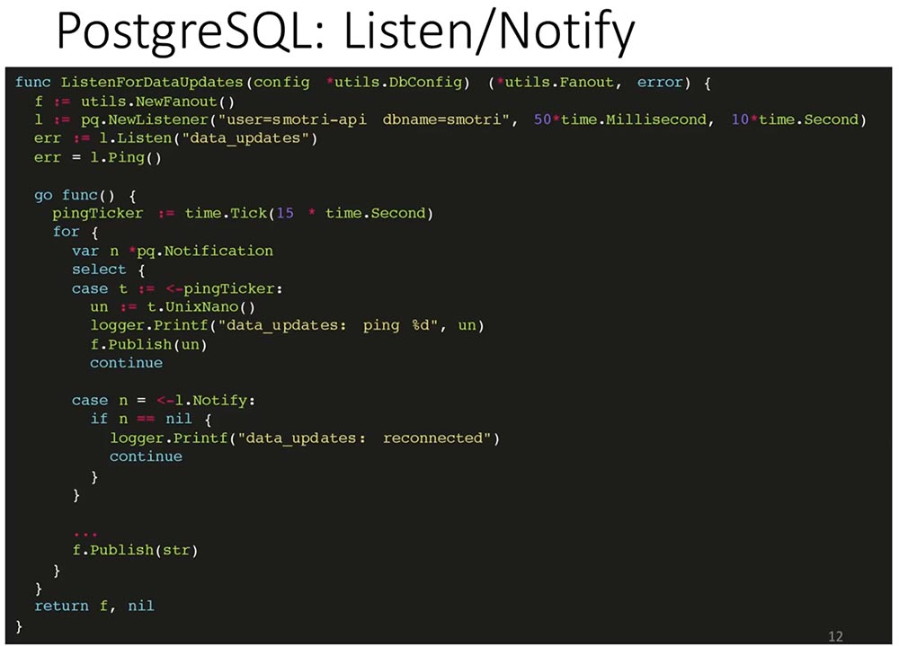Click the 'select {' keyword line
The height and width of the screenshot is (646, 899).
click(x=109, y=270)
